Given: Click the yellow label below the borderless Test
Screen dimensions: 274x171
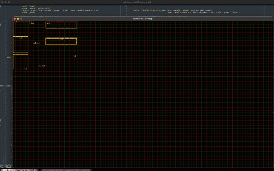Looking at the screenshot, I should coord(42,66).
